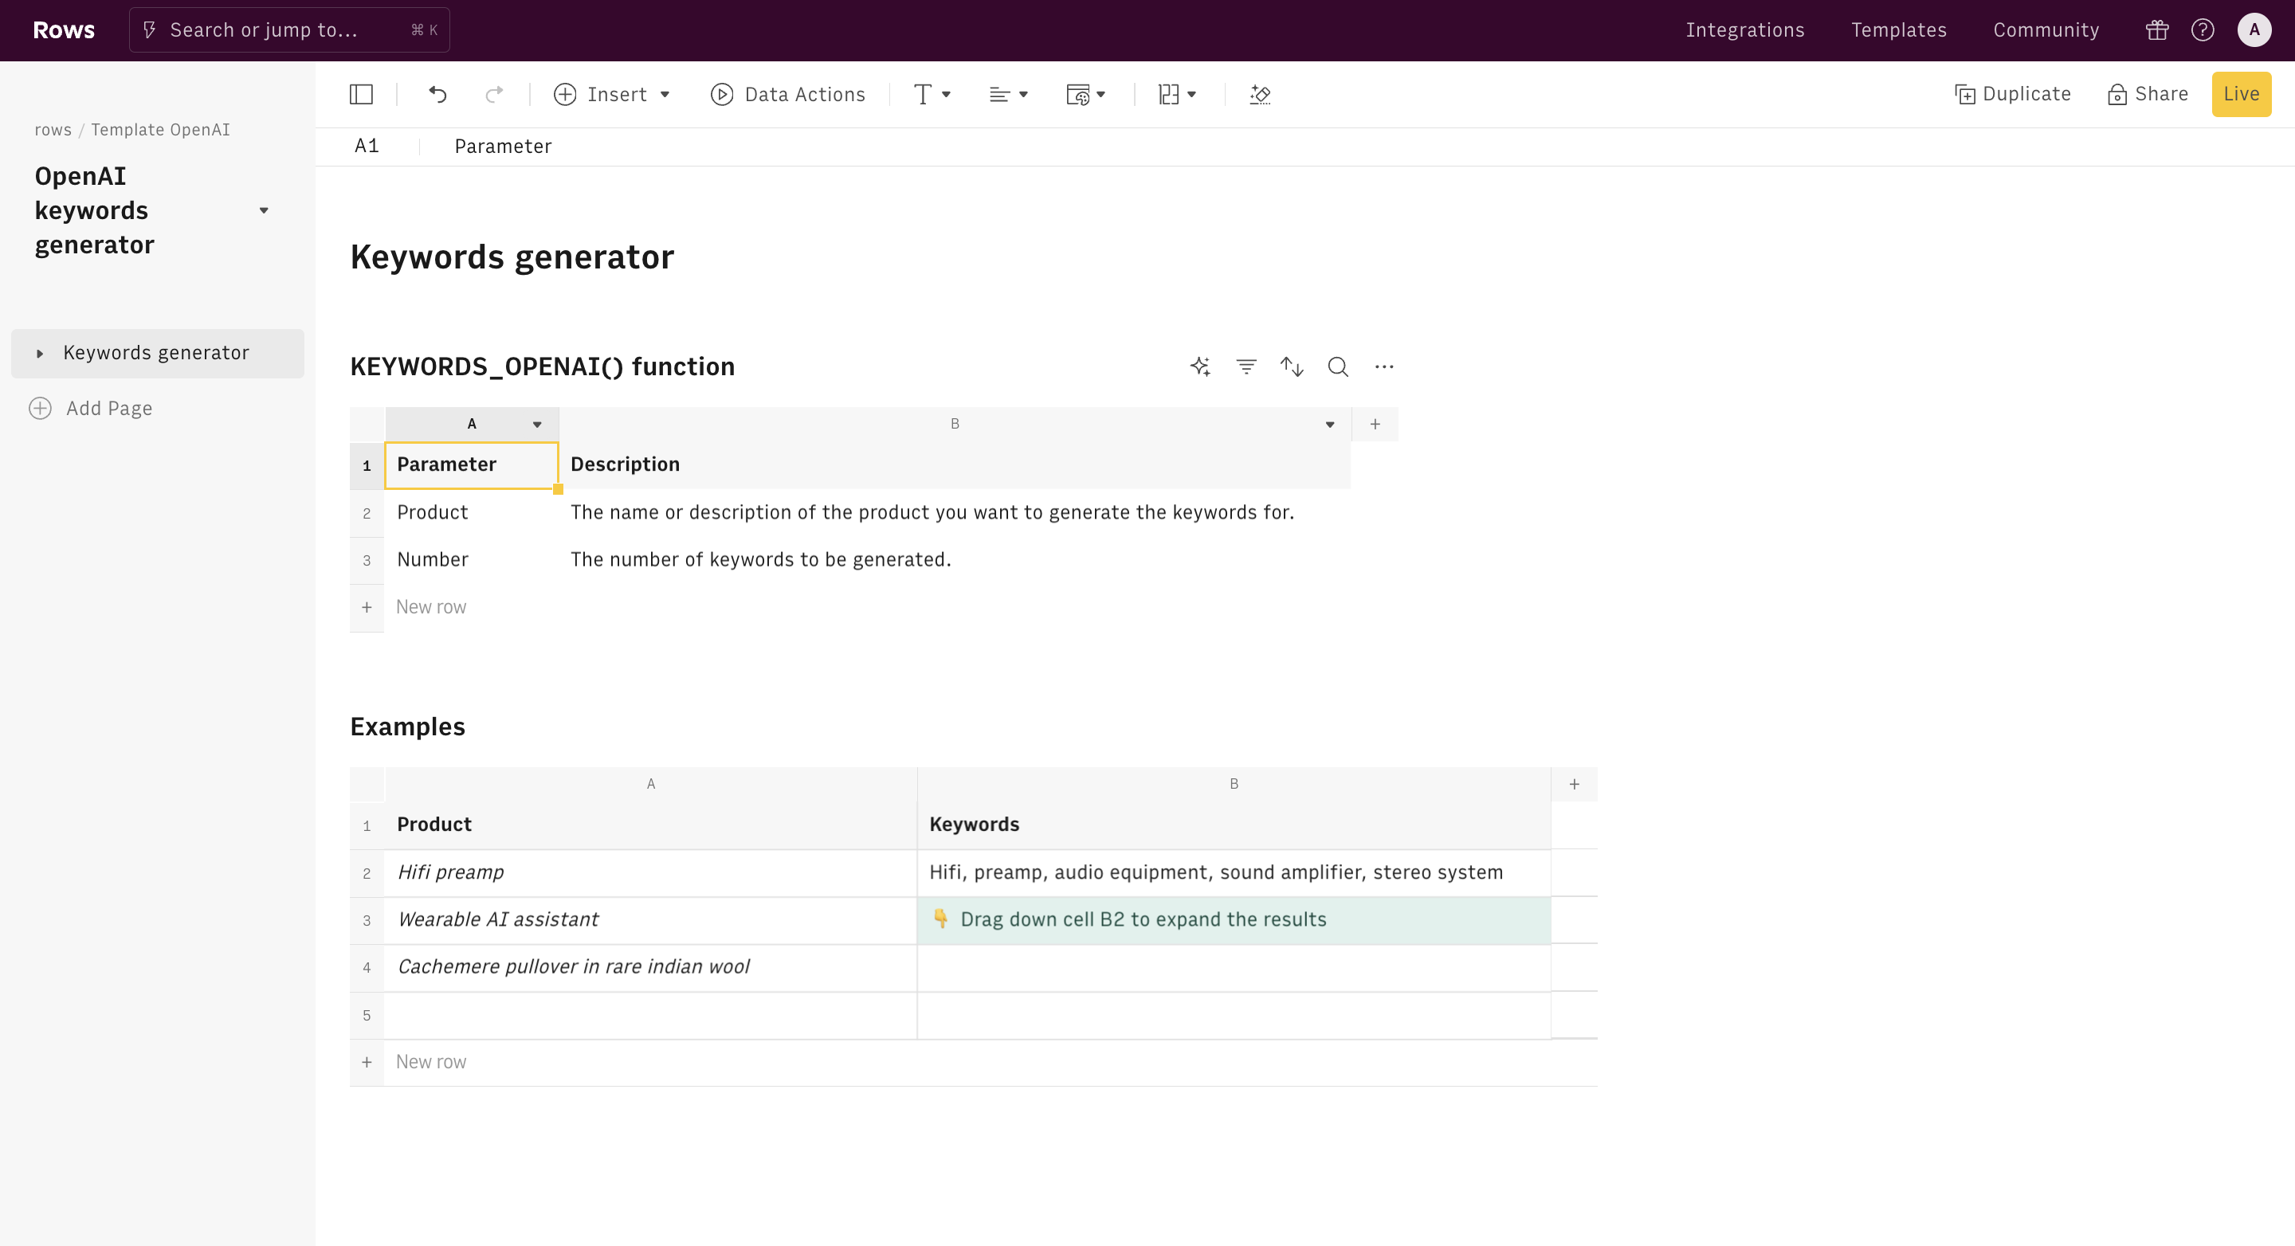Open the table three-dots options menu
This screenshot has width=2295, height=1246.
[x=1383, y=366]
